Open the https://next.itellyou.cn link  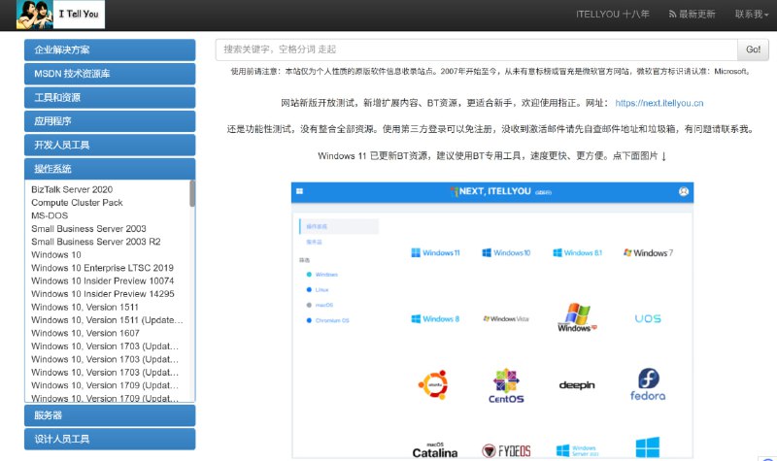tap(659, 103)
